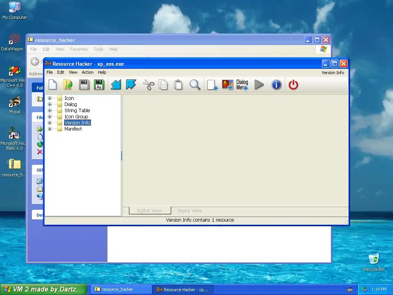Open the File menu in Resource Hacker
This screenshot has height=295, width=393.
tap(50, 72)
